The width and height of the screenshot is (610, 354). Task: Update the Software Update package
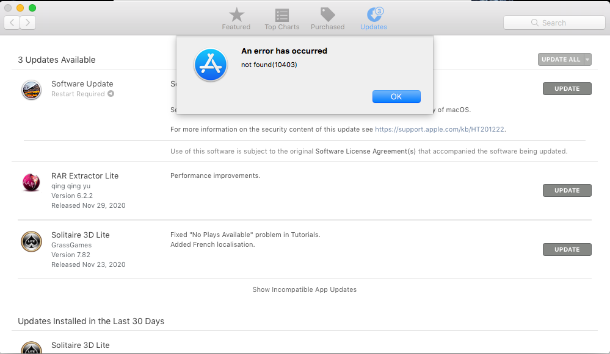click(567, 88)
